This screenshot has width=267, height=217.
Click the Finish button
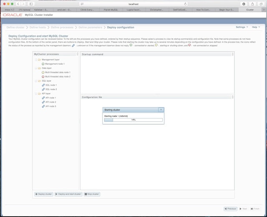pos(255,209)
